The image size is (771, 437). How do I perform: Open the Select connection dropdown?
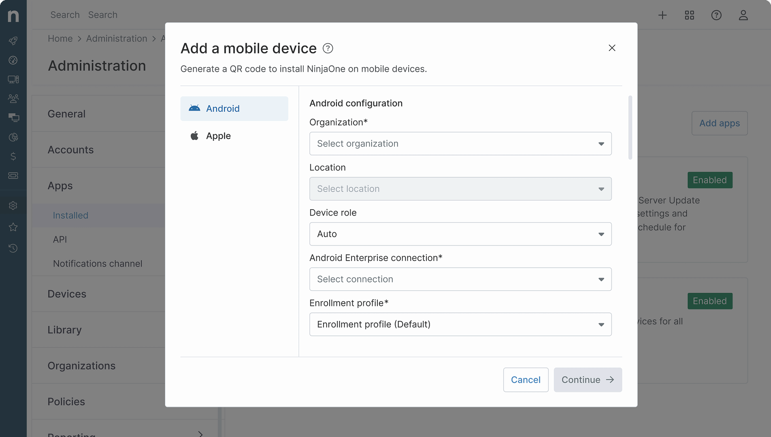[x=460, y=279]
